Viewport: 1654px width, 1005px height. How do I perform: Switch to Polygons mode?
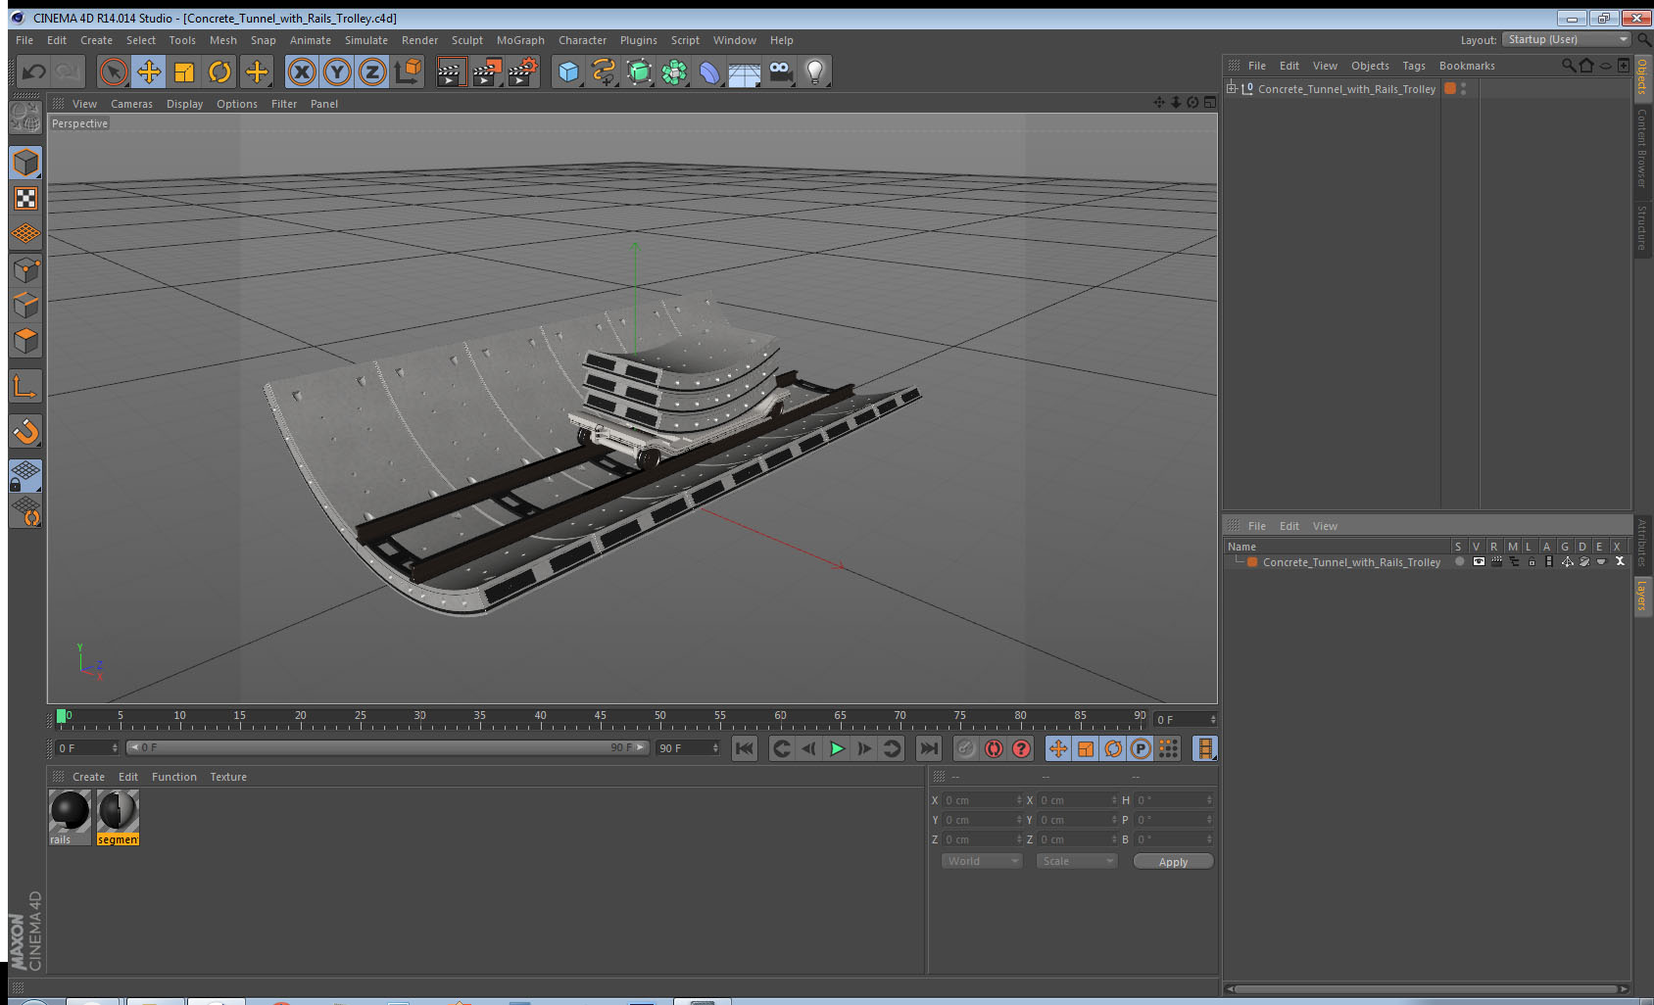(25, 341)
